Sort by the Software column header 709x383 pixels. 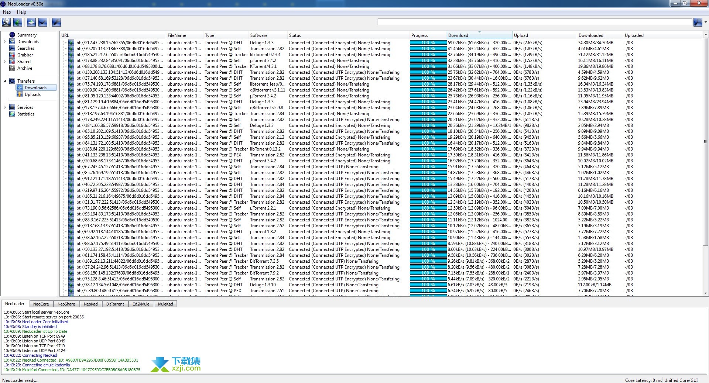click(268, 35)
